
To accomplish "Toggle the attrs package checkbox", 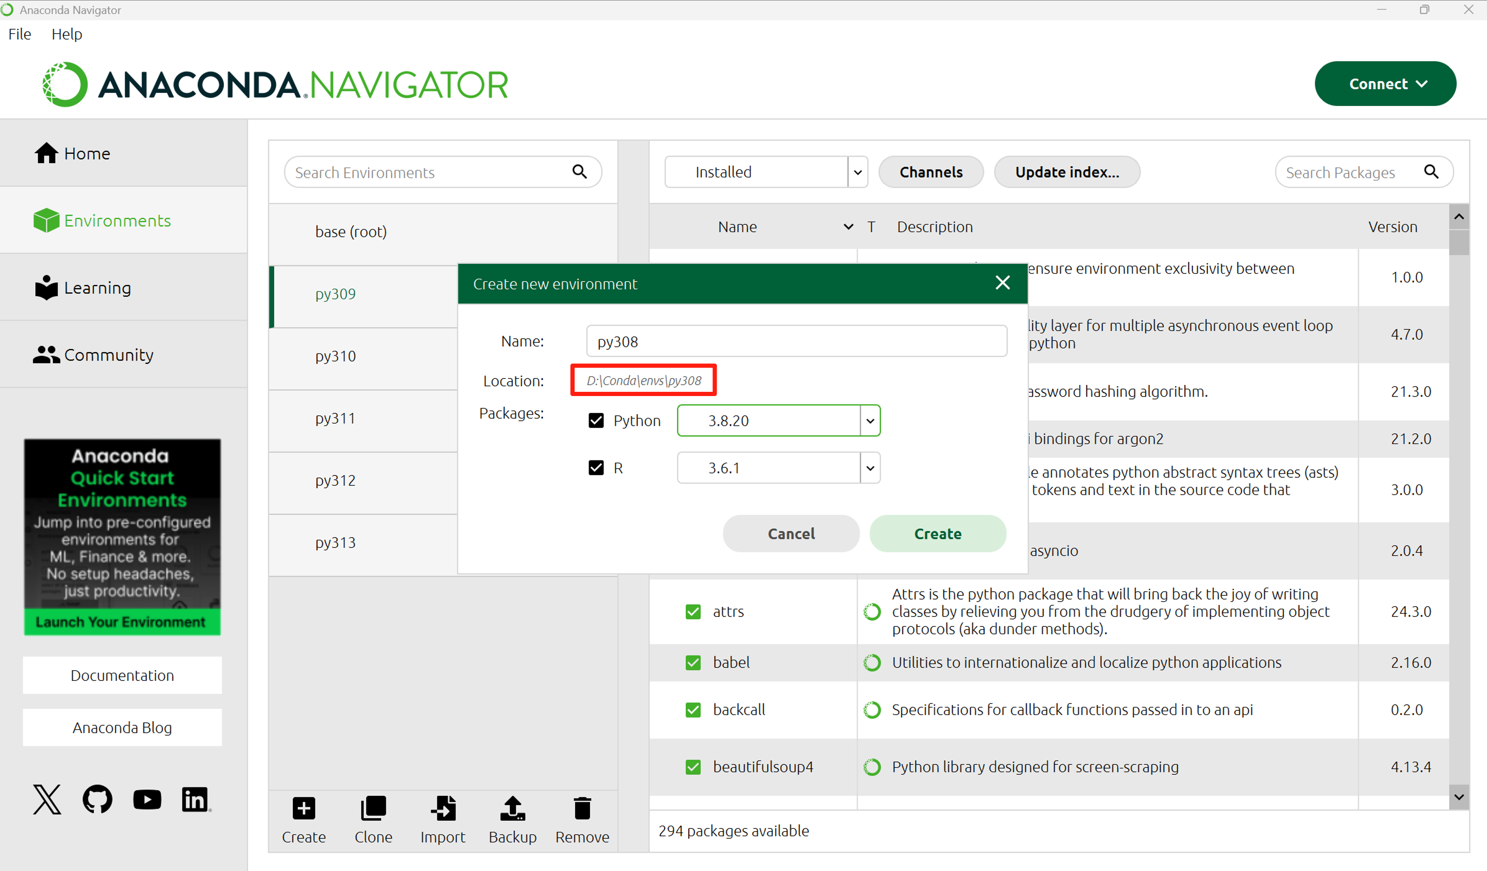I will (693, 611).
